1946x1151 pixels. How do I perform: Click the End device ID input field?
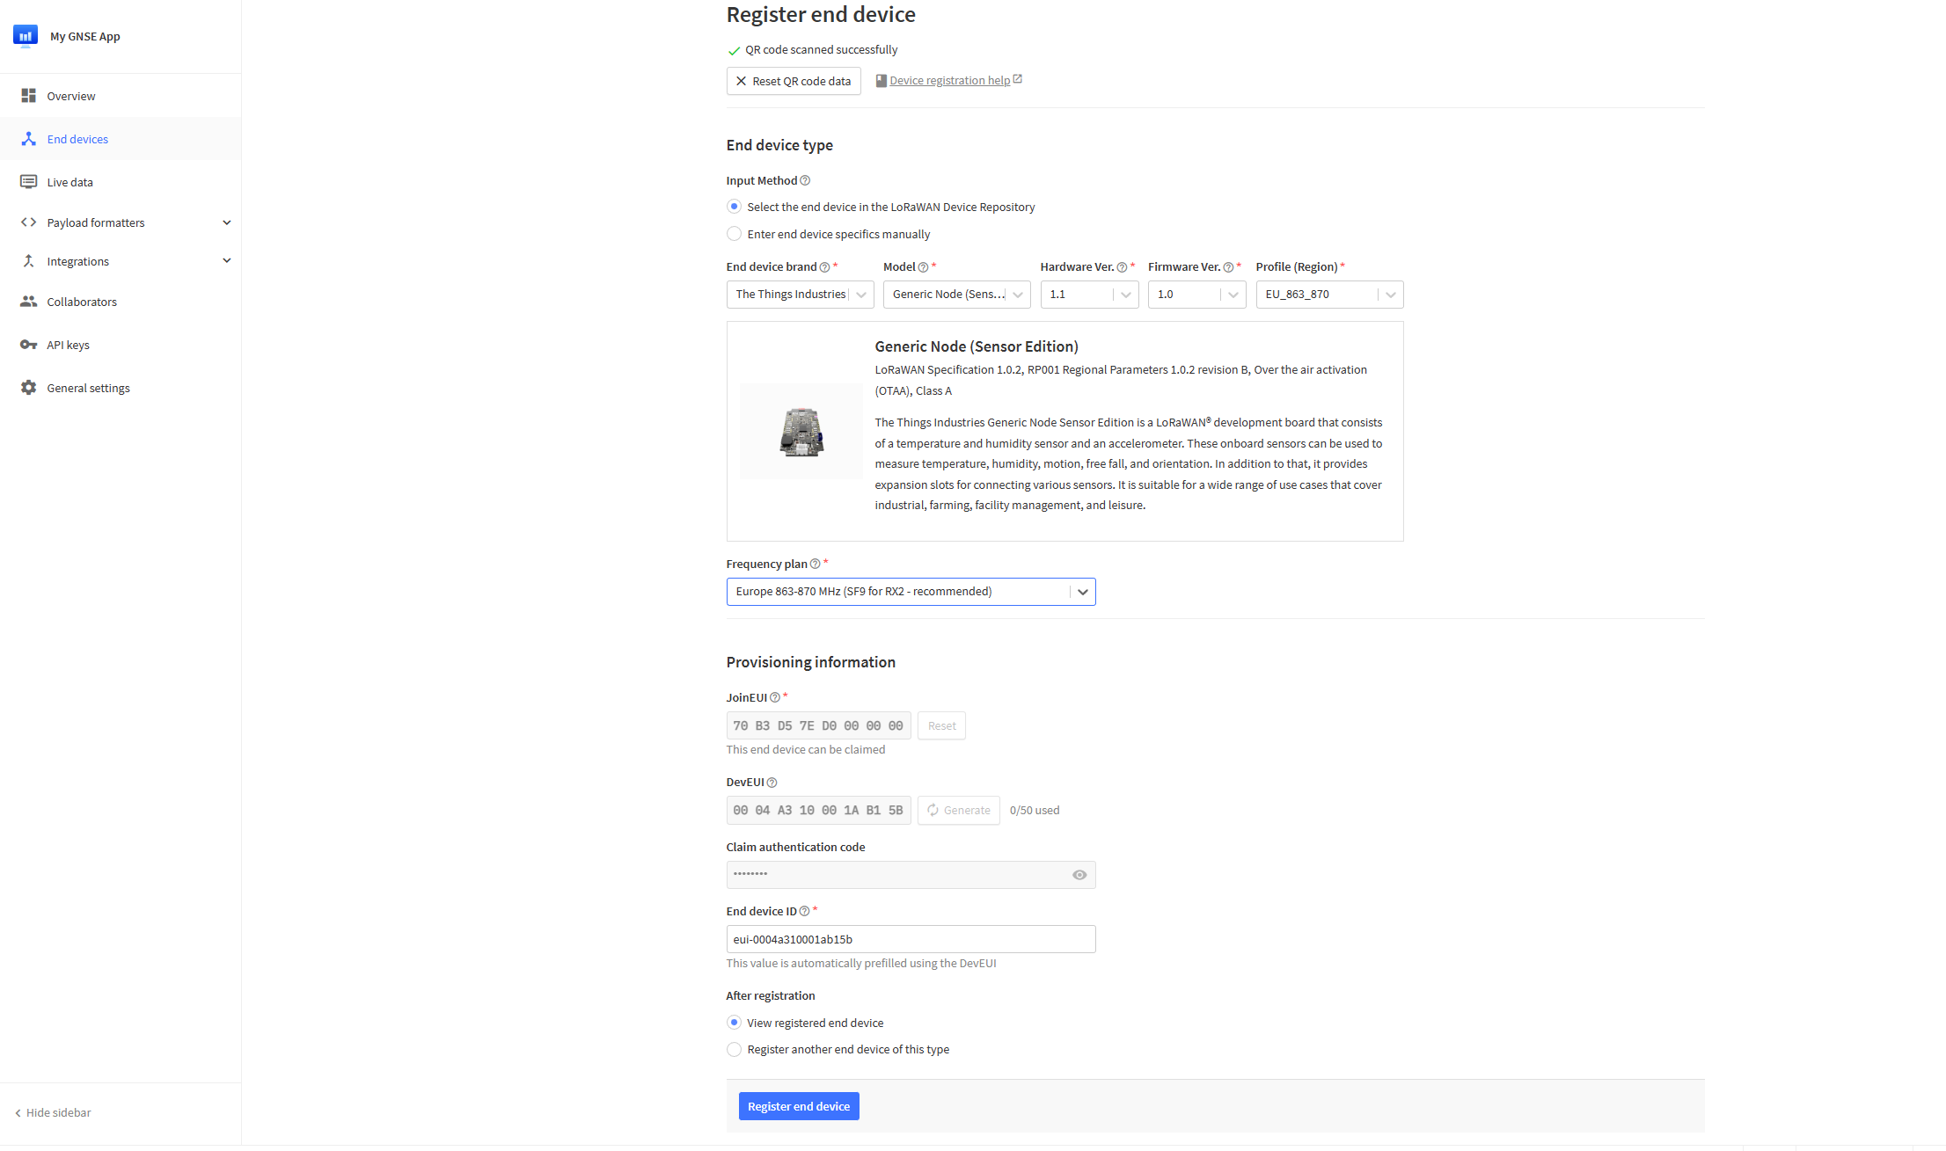click(x=910, y=938)
